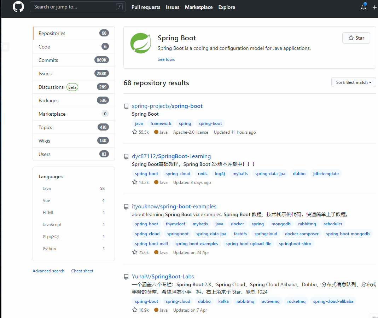Star the Spring Boot topic
Image resolution: width=378 pixels, height=318 pixels.
click(x=356, y=38)
